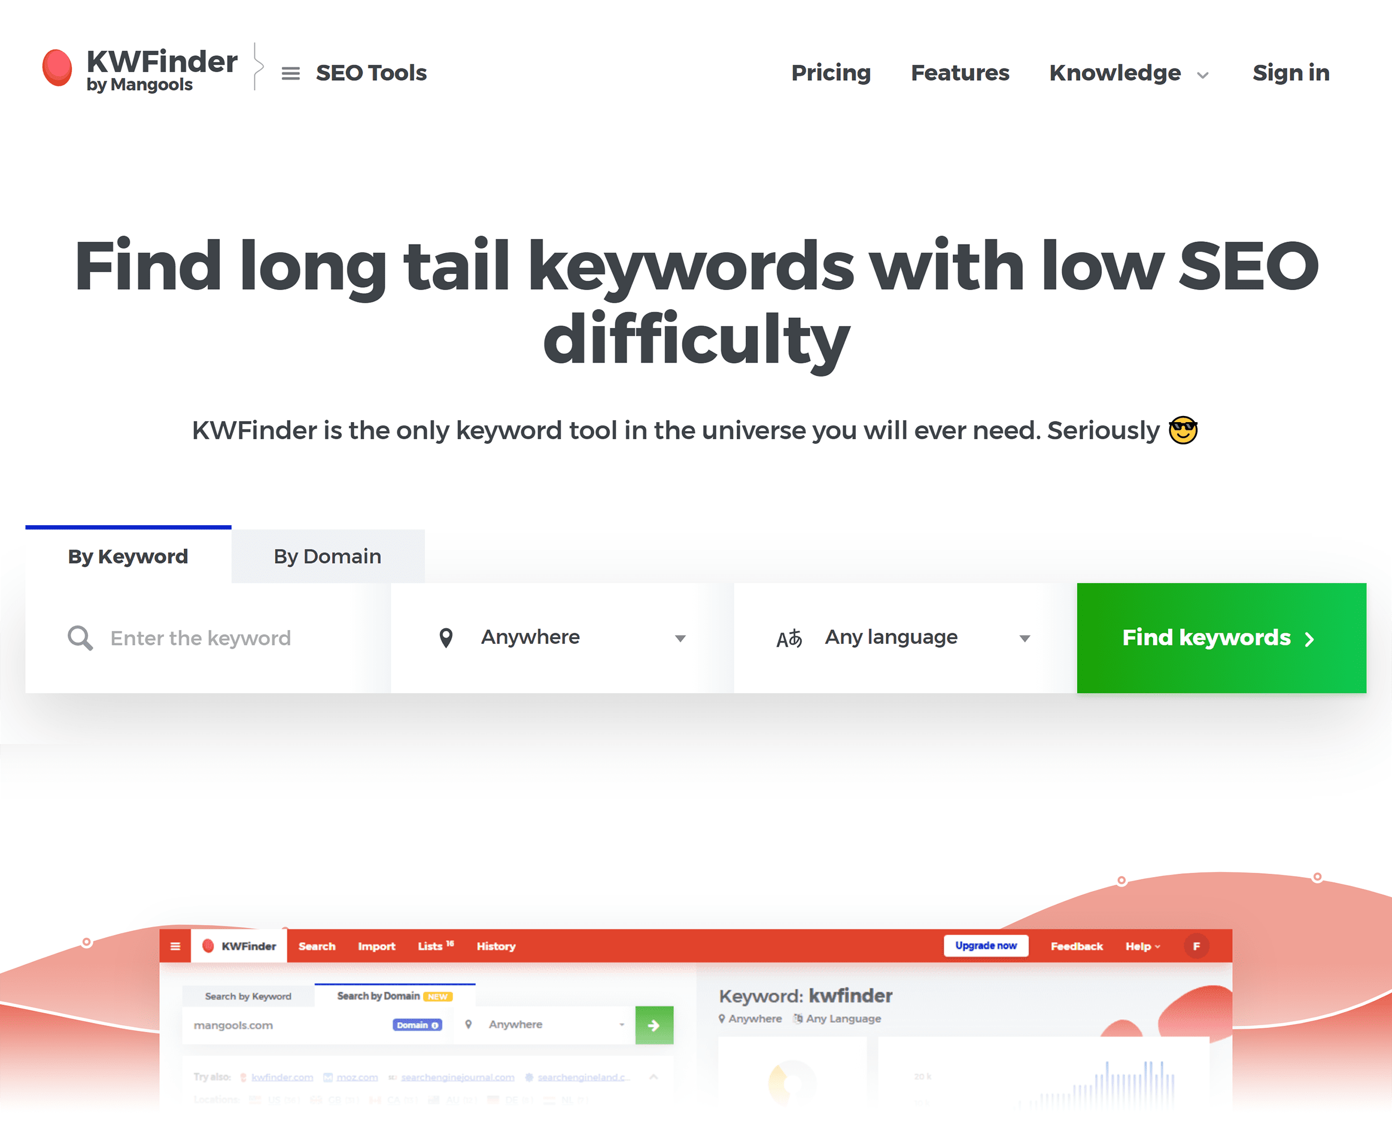Click the Sign in link
This screenshot has height=1121, width=1392.
[x=1290, y=72]
